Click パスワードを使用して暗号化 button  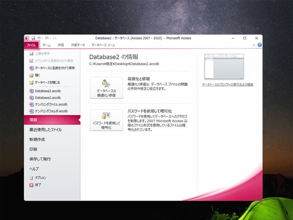pos(106,120)
